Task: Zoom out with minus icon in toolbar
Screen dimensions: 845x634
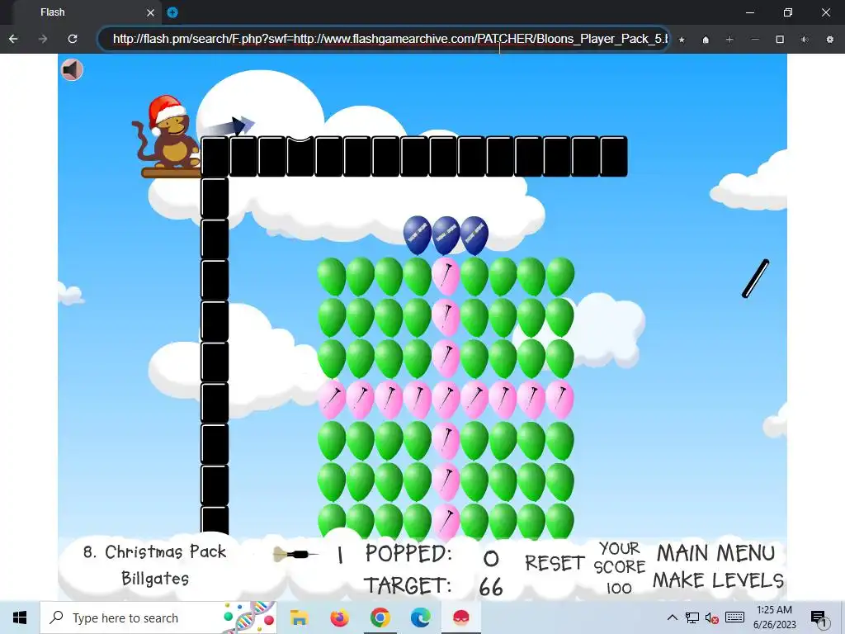Action: click(755, 40)
